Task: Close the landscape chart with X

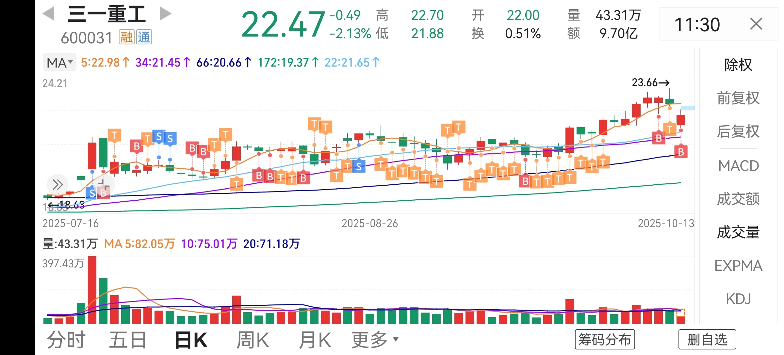Action: 756,24
